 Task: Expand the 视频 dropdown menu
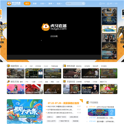[x=59, y=3]
